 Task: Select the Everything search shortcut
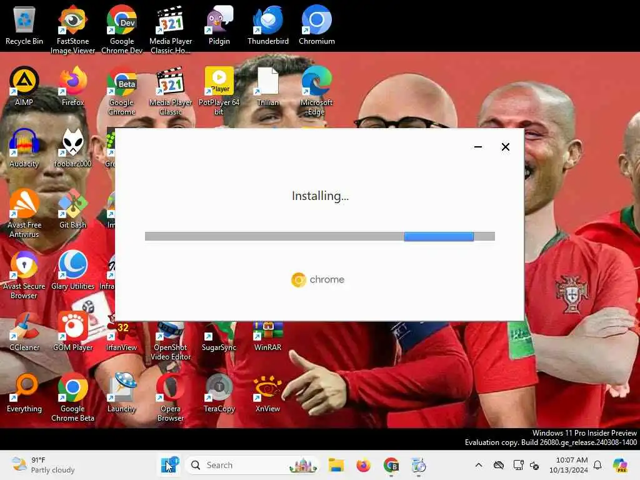pyautogui.click(x=24, y=392)
